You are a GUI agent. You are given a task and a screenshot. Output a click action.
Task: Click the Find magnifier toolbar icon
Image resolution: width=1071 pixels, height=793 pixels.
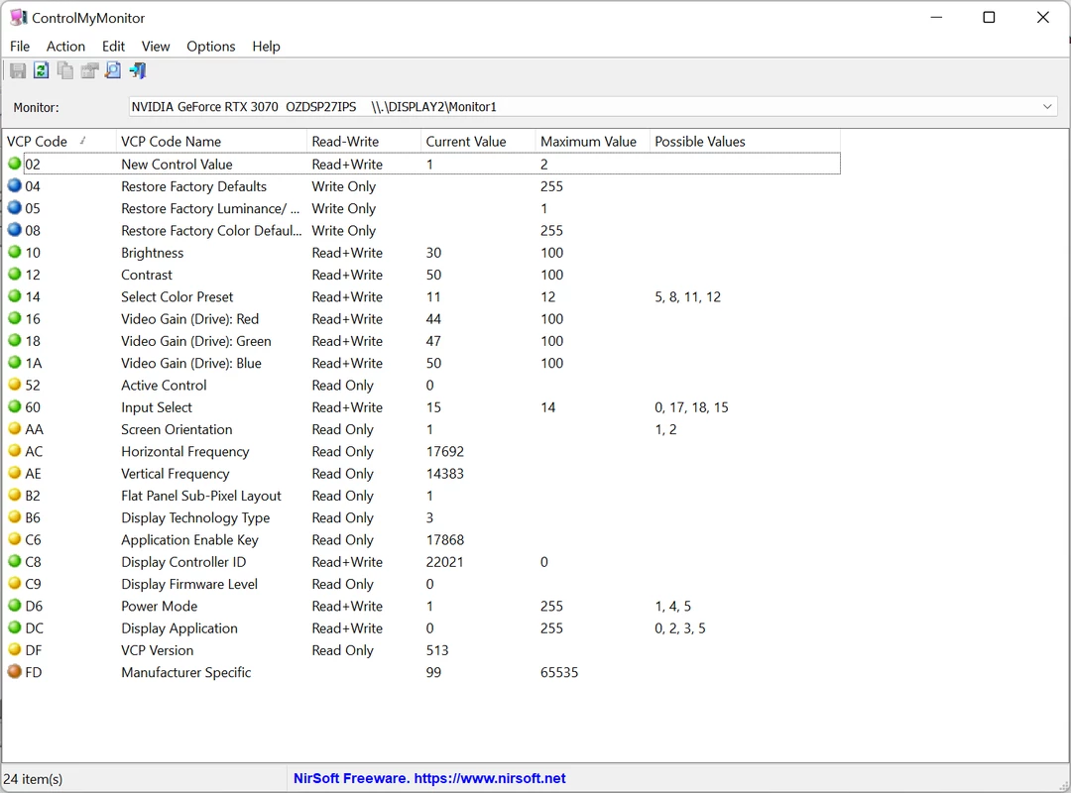pyautogui.click(x=113, y=70)
